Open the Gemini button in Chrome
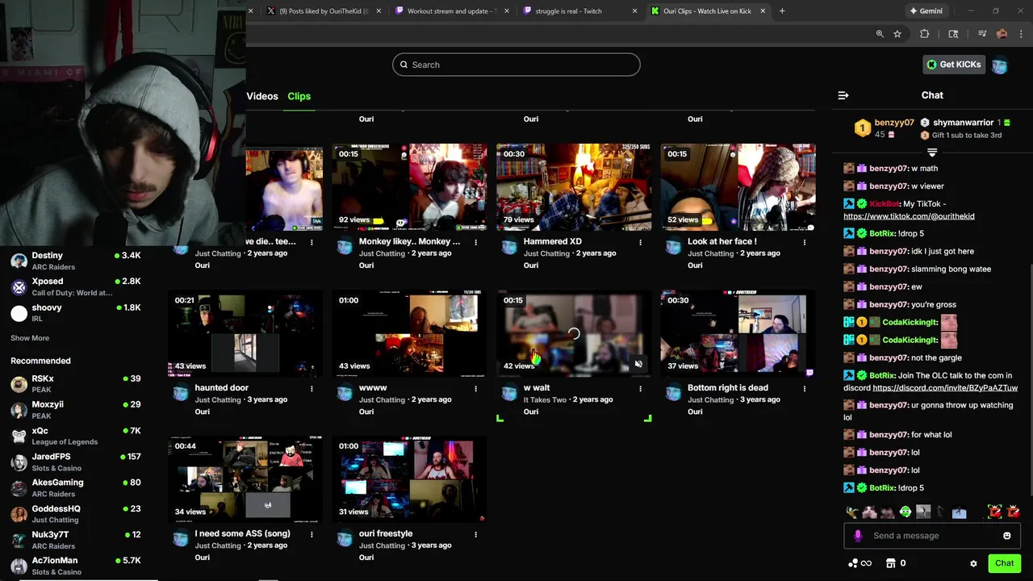 (x=926, y=11)
